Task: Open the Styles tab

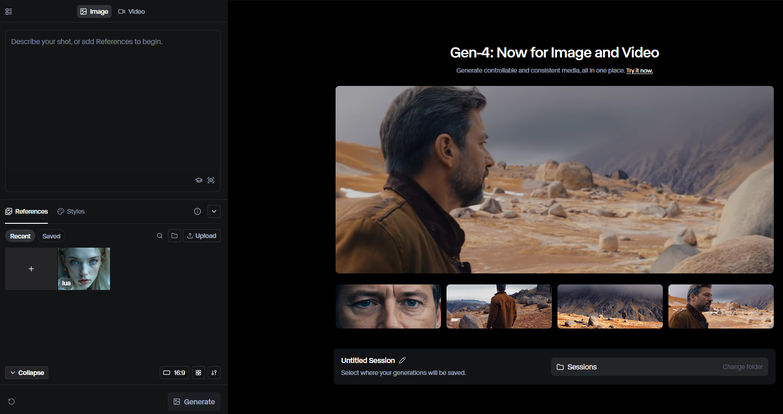Action: coord(71,211)
